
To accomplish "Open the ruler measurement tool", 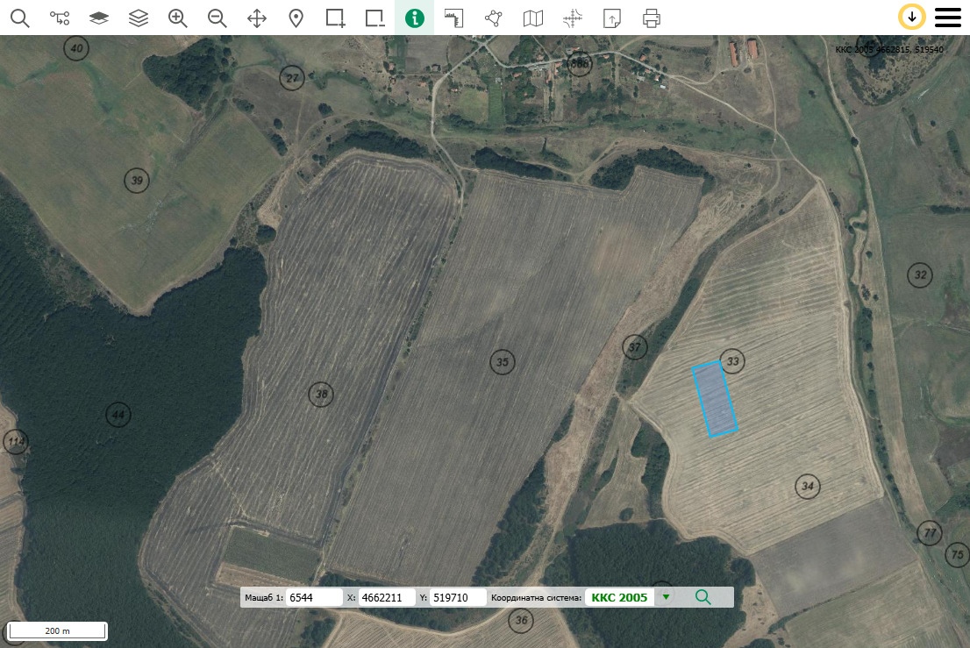I will 453,18.
